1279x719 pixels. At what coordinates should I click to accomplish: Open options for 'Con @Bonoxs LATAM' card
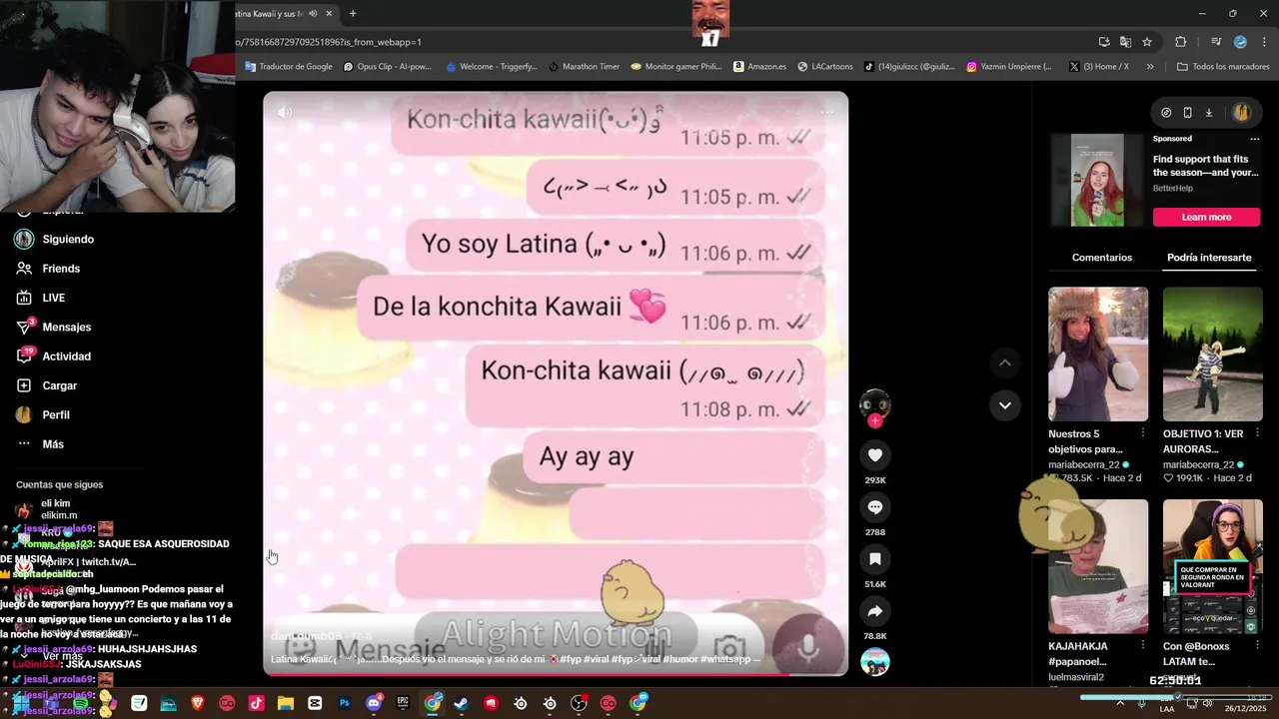[x=1257, y=646]
